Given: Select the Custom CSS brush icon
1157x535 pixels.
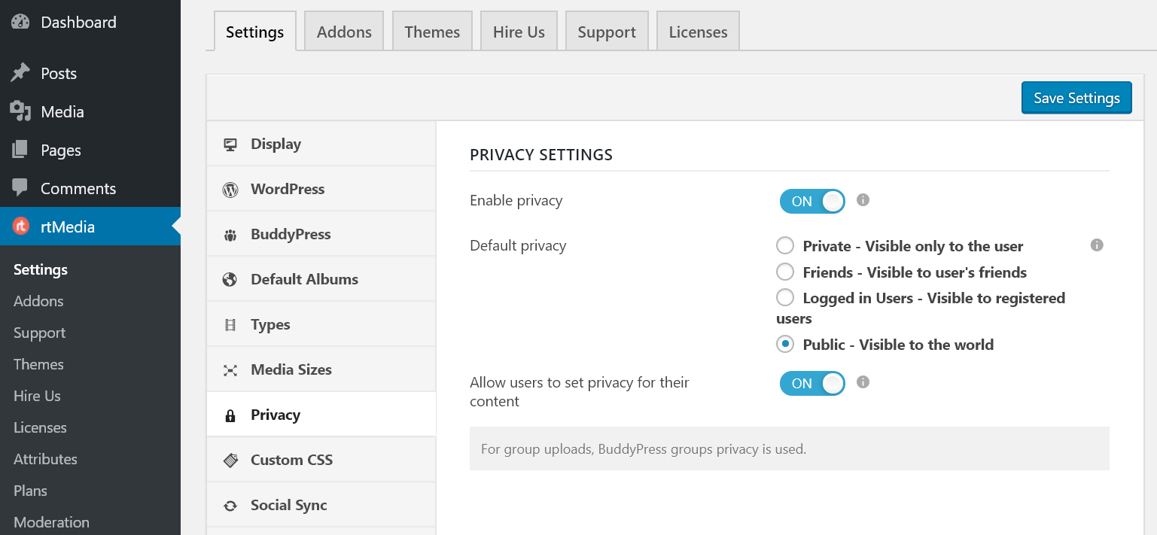Looking at the screenshot, I should point(230,460).
